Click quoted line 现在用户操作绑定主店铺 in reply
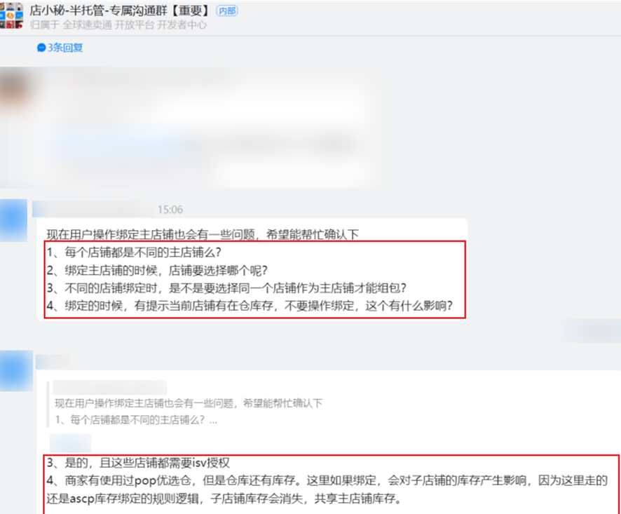Screen dimensions: 621x514 coord(189,403)
